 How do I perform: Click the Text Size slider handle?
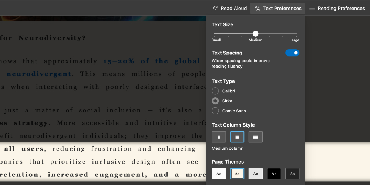(x=256, y=34)
